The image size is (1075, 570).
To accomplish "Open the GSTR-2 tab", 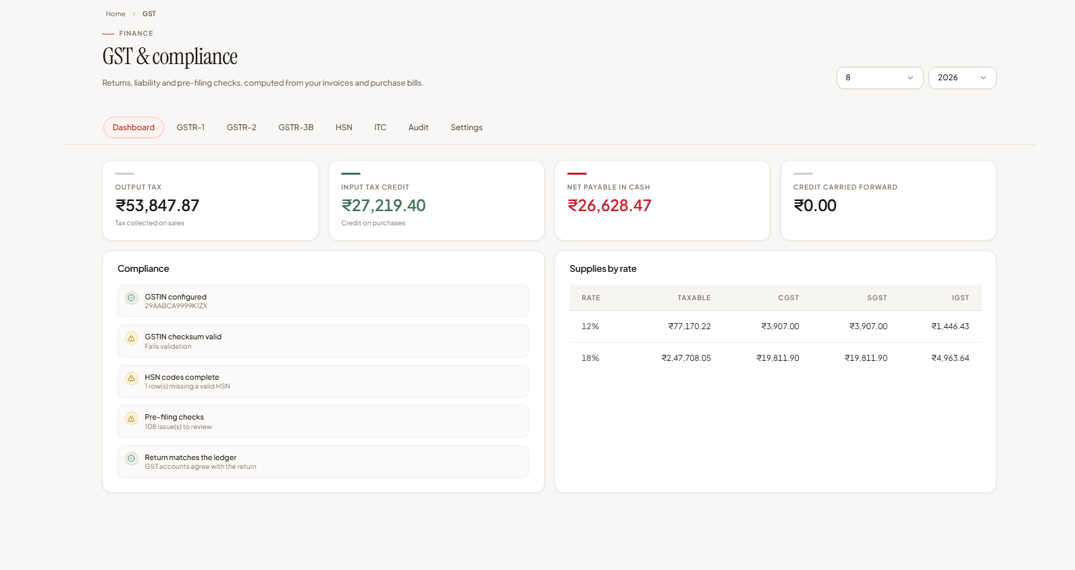I will click(242, 127).
